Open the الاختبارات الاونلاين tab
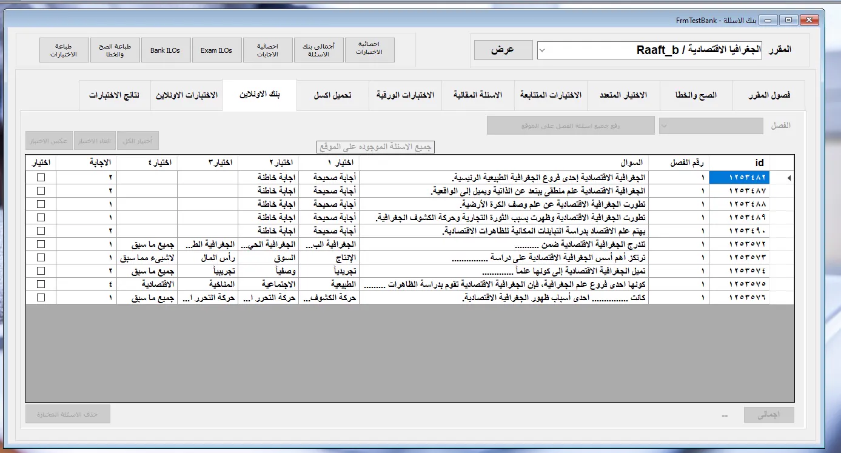Image resolution: width=841 pixels, height=453 pixels. click(186, 96)
